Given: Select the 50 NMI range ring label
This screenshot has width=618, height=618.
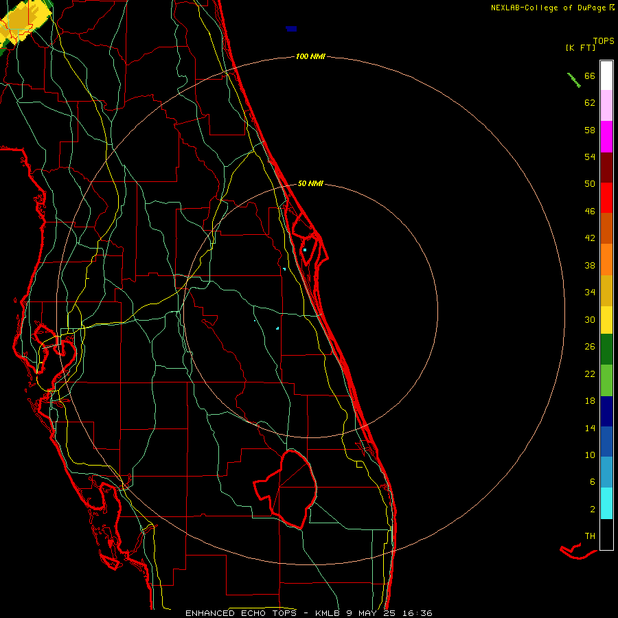Looking at the screenshot, I should (x=310, y=183).
